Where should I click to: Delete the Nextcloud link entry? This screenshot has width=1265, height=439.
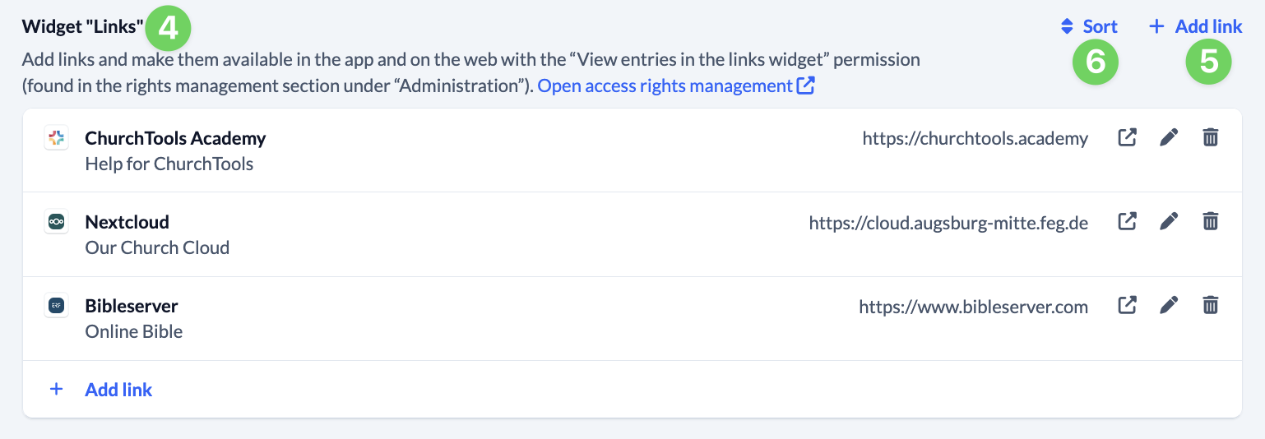[1210, 221]
